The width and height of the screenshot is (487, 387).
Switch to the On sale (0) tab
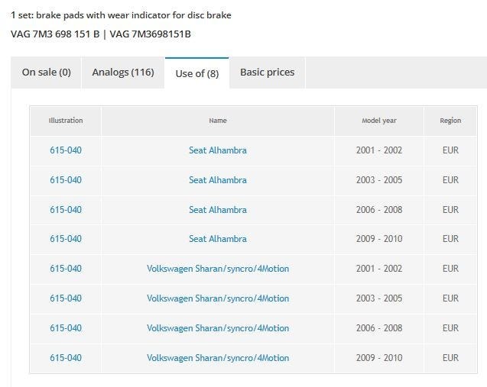[x=46, y=73]
